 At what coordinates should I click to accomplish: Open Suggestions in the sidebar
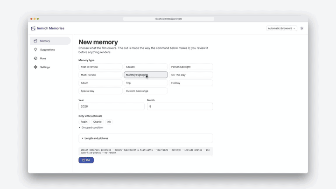pyautogui.click(x=50, y=49)
